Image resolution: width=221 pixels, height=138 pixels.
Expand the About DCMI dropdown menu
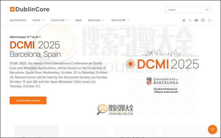(x=120, y=20)
